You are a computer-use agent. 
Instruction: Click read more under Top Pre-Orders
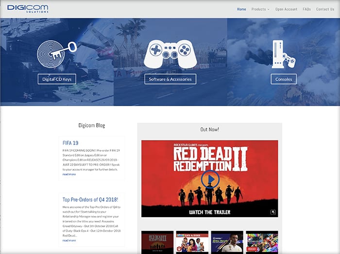(x=69, y=240)
